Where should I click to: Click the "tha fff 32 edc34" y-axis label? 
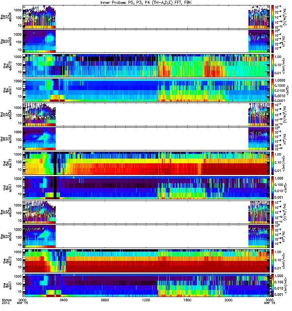[x=6, y=17]
